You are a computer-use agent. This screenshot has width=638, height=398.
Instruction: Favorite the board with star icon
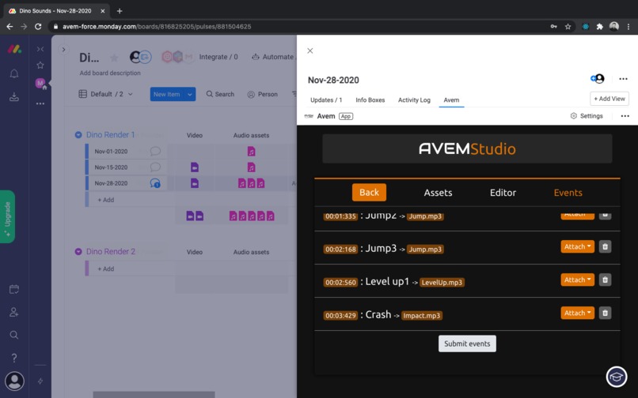tap(114, 58)
